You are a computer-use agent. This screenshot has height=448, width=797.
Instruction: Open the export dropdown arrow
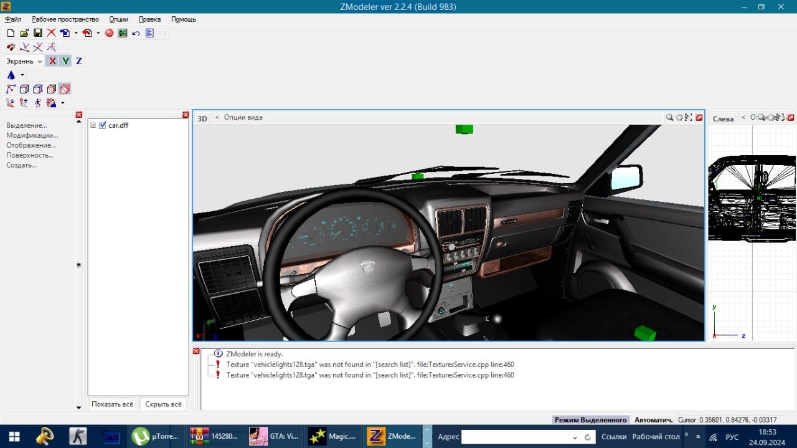98,33
